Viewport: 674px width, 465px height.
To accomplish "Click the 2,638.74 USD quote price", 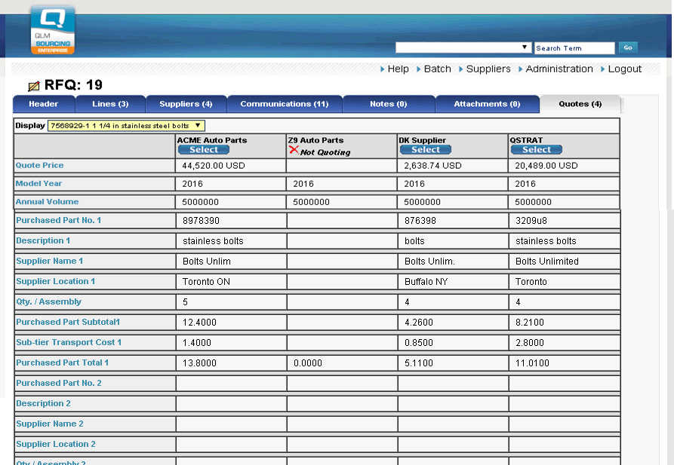I will coord(432,166).
